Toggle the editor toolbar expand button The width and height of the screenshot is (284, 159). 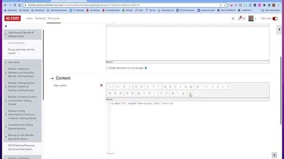[110, 87]
